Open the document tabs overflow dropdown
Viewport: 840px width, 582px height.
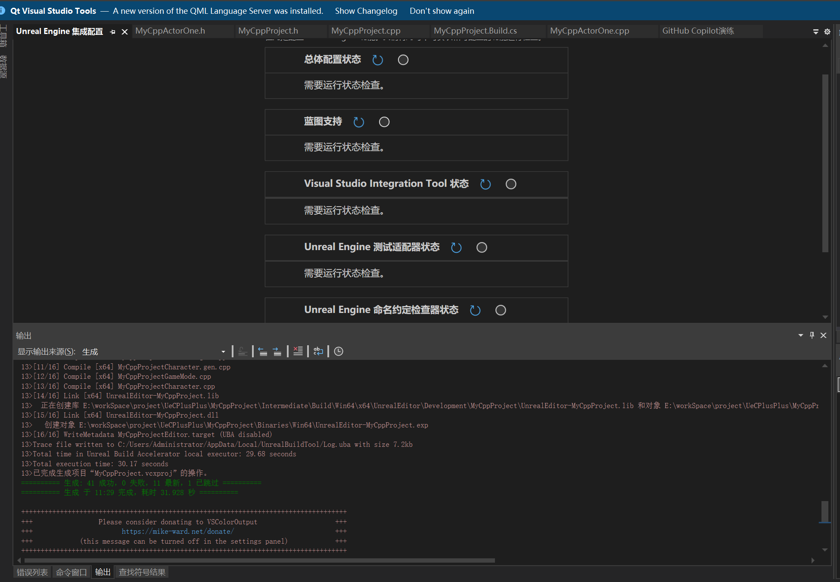pos(815,31)
